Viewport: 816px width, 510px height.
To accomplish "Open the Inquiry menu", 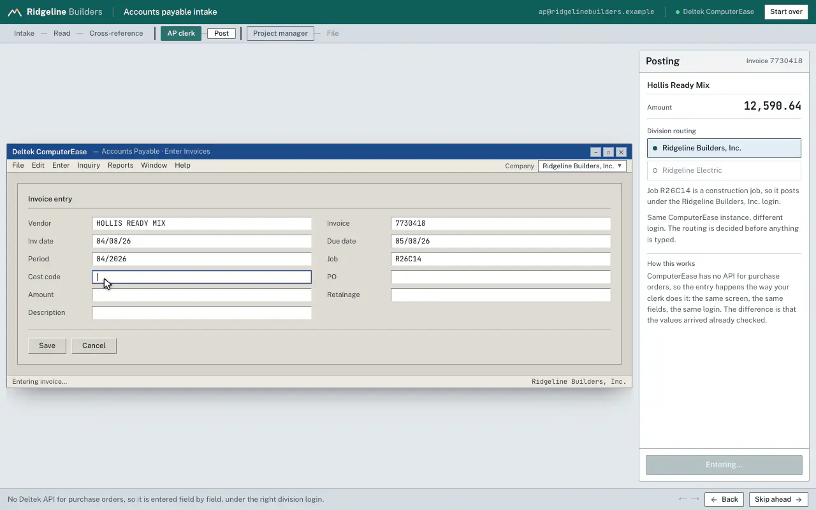I will click(89, 165).
